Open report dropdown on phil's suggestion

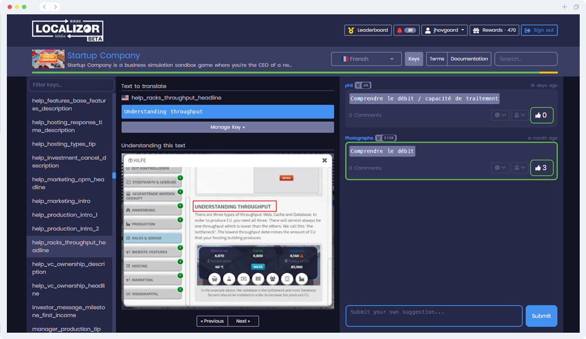[x=500, y=115]
